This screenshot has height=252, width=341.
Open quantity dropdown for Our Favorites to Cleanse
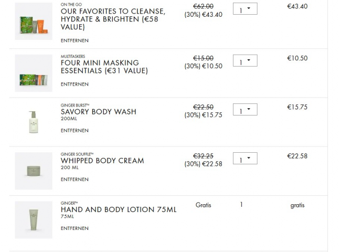coord(245,10)
